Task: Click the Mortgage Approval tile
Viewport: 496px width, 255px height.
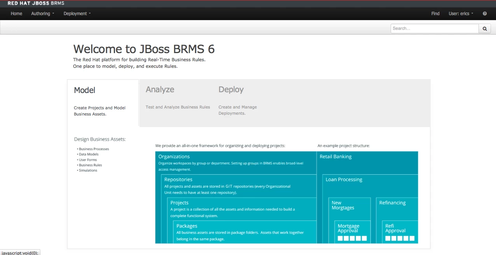Action: (352, 232)
